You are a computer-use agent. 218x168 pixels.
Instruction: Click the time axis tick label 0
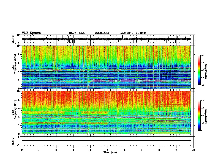tap(22, 150)
